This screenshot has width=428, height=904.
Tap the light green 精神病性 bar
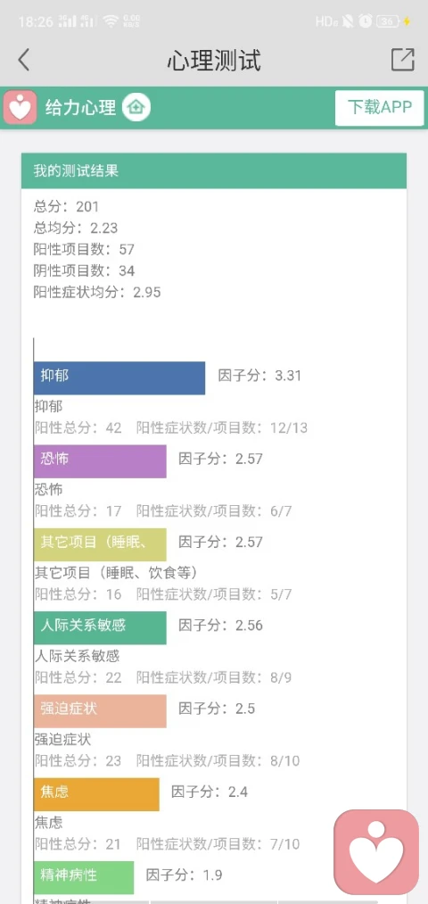pos(84,877)
